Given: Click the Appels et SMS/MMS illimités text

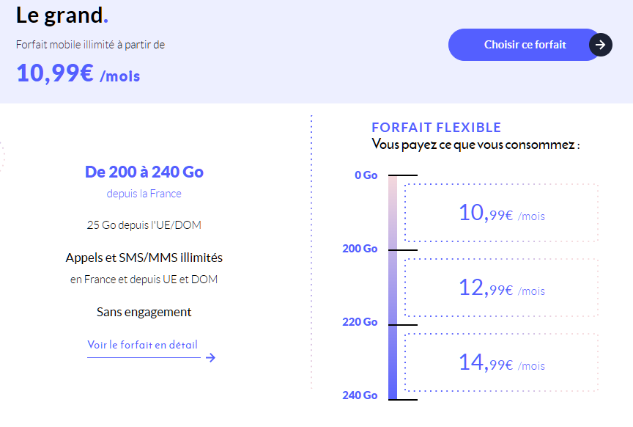Looking at the screenshot, I should click(144, 258).
